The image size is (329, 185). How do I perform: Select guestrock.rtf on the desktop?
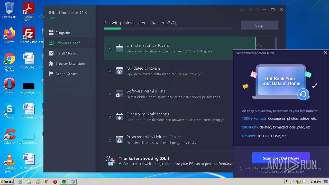pyautogui.click(x=29, y=161)
